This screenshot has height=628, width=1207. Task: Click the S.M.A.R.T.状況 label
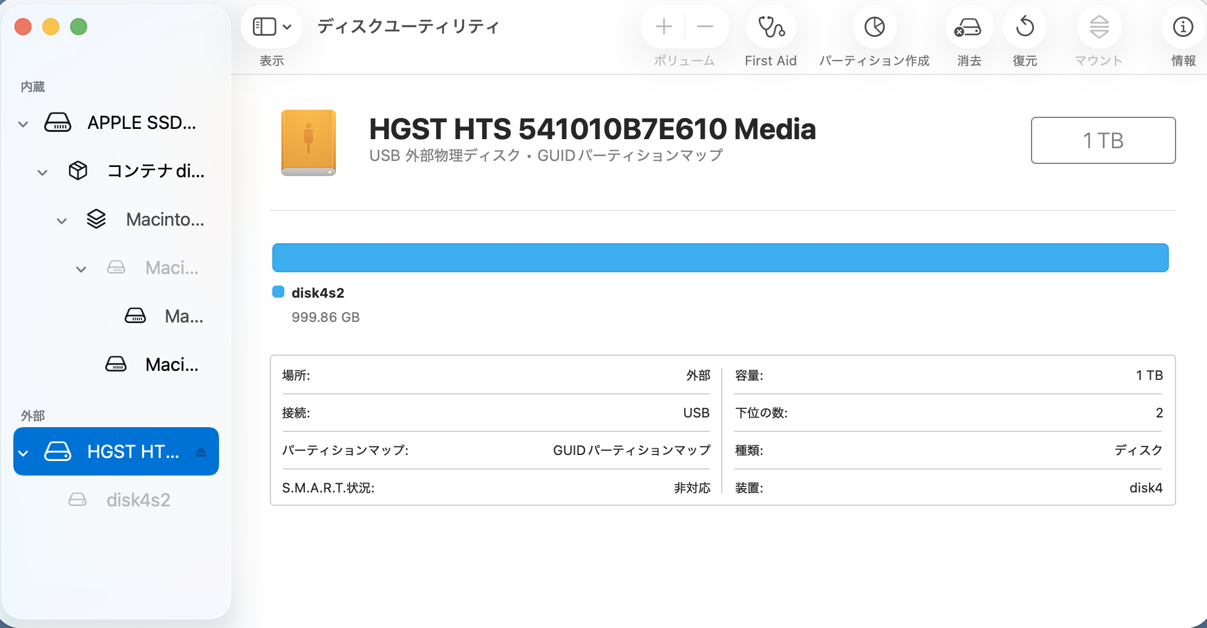(329, 488)
